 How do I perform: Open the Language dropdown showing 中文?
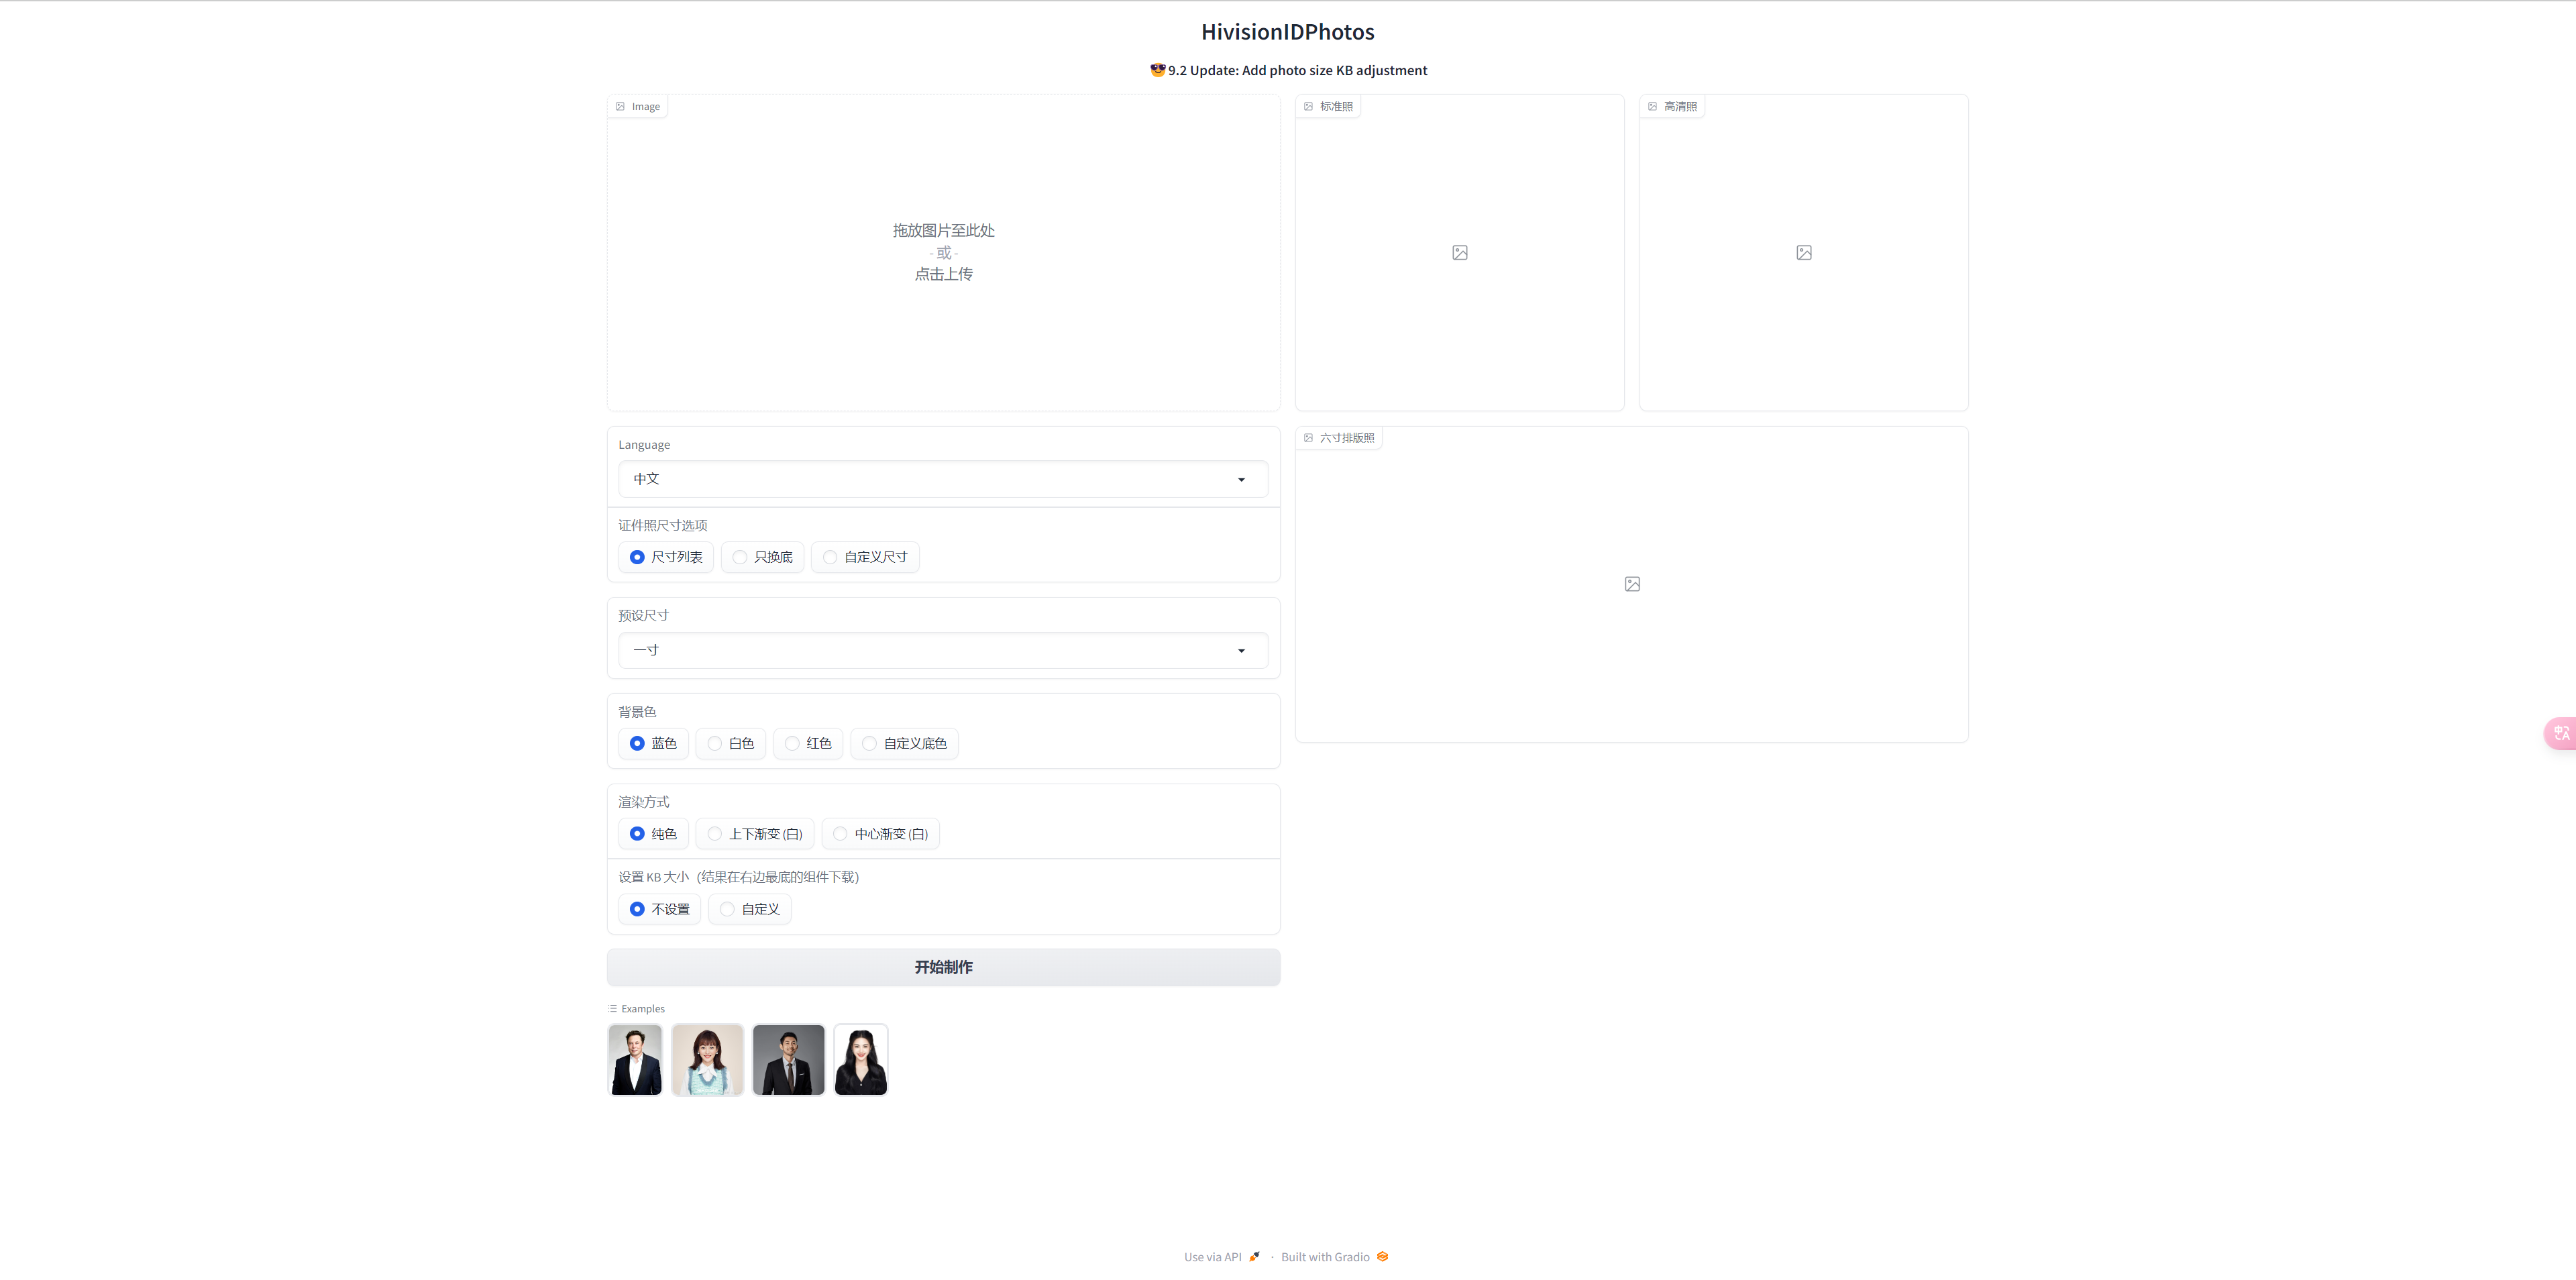coord(930,479)
